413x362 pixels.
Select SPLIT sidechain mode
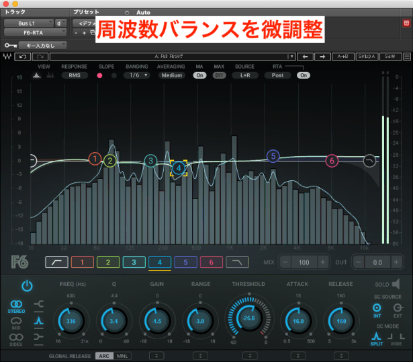376,339
